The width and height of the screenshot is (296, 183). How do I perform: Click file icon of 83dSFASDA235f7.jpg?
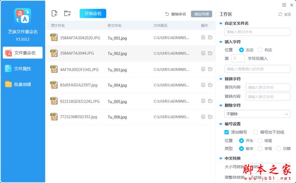tap(54, 85)
